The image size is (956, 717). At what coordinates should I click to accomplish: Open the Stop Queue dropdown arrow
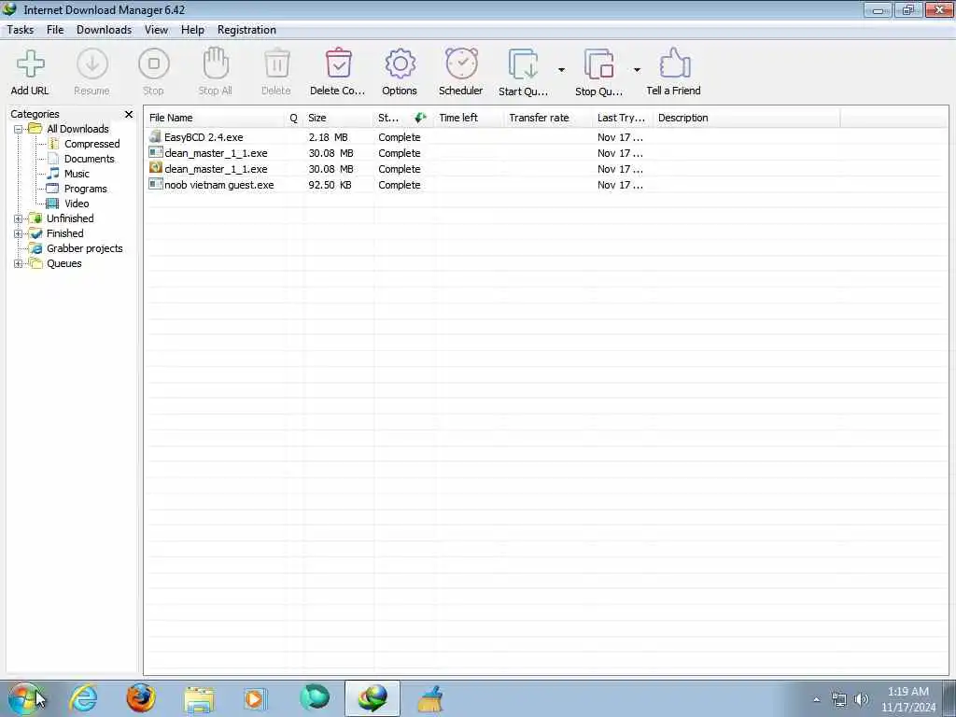(x=637, y=70)
